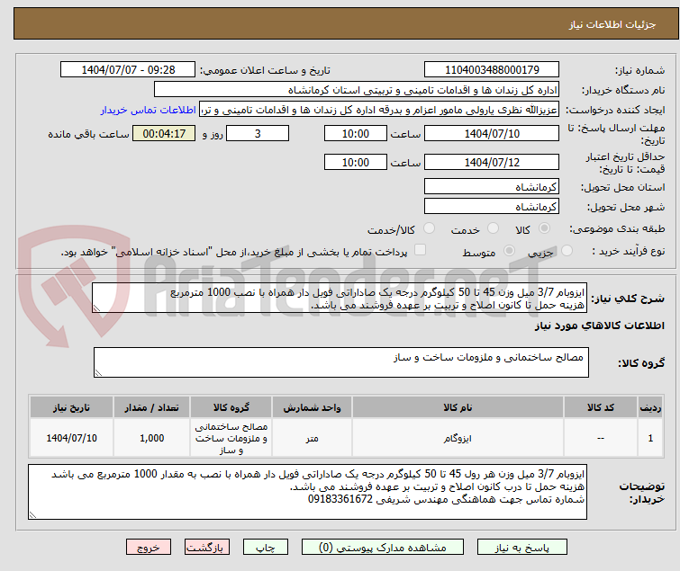This screenshot has width=680, height=571.
Task: Click the table date cell 1404/07/10
Action: tap(71, 438)
